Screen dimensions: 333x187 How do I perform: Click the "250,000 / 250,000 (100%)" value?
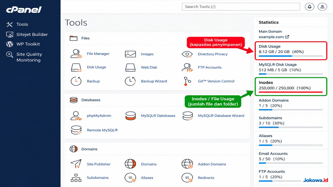(285, 88)
